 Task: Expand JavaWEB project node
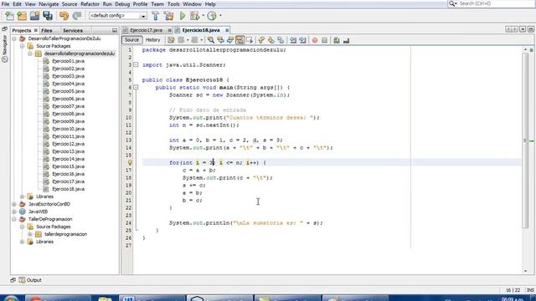(x=14, y=212)
